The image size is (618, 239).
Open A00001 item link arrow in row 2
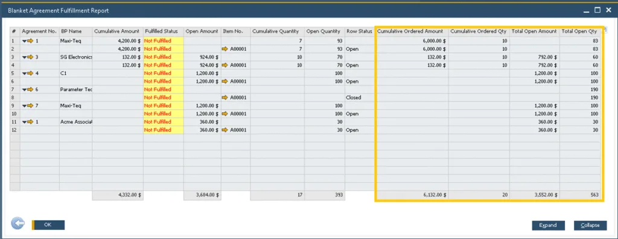[x=226, y=49]
